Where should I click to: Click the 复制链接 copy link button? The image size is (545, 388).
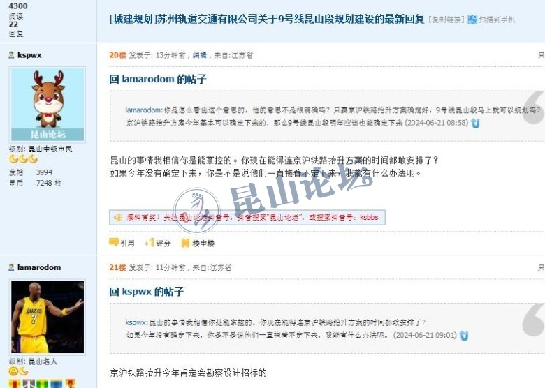coord(446,20)
